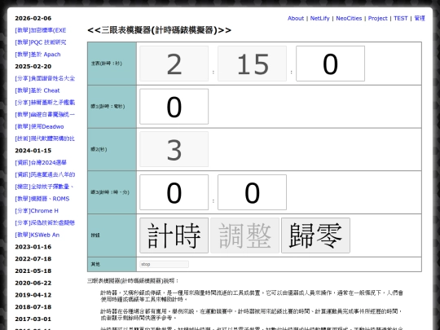Image resolution: width=440 pixels, height=330 pixels.
Task: Click the 眼3 minutes field
Action: [252, 192]
